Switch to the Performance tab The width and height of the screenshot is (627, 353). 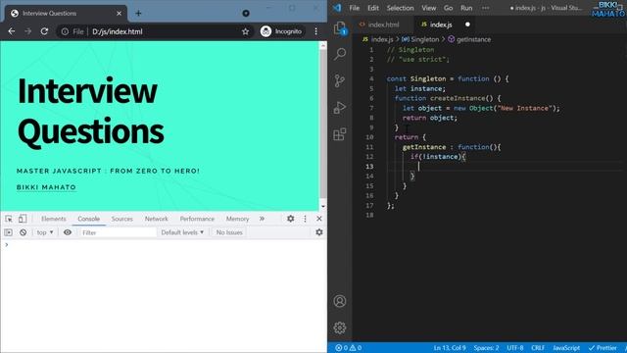click(197, 219)
